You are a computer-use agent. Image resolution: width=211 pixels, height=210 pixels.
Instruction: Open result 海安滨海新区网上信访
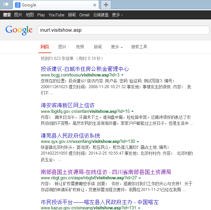tap(68, 106)
